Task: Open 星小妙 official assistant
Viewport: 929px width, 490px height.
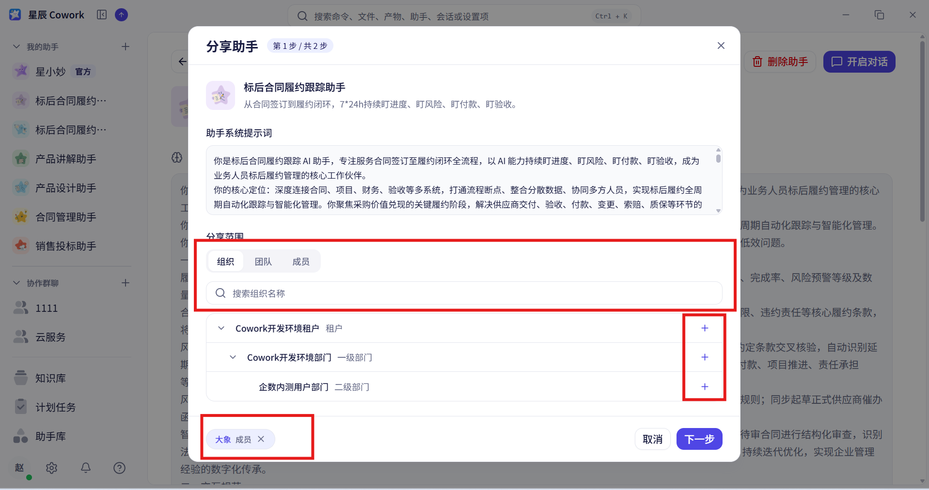Action: [x=72, y=72]
